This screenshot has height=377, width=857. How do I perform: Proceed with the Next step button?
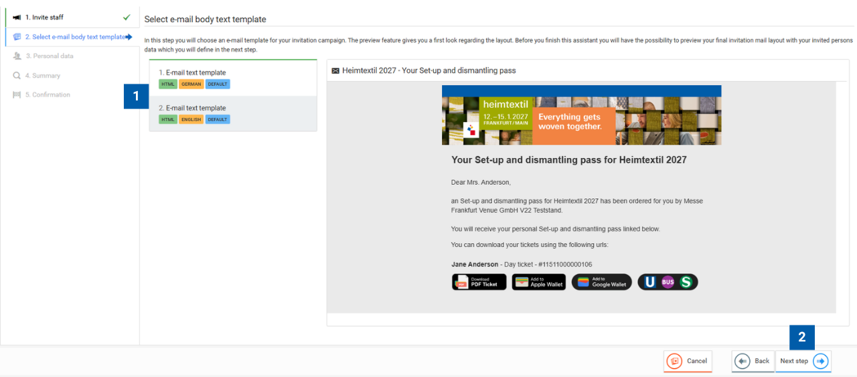coord(804,361)
